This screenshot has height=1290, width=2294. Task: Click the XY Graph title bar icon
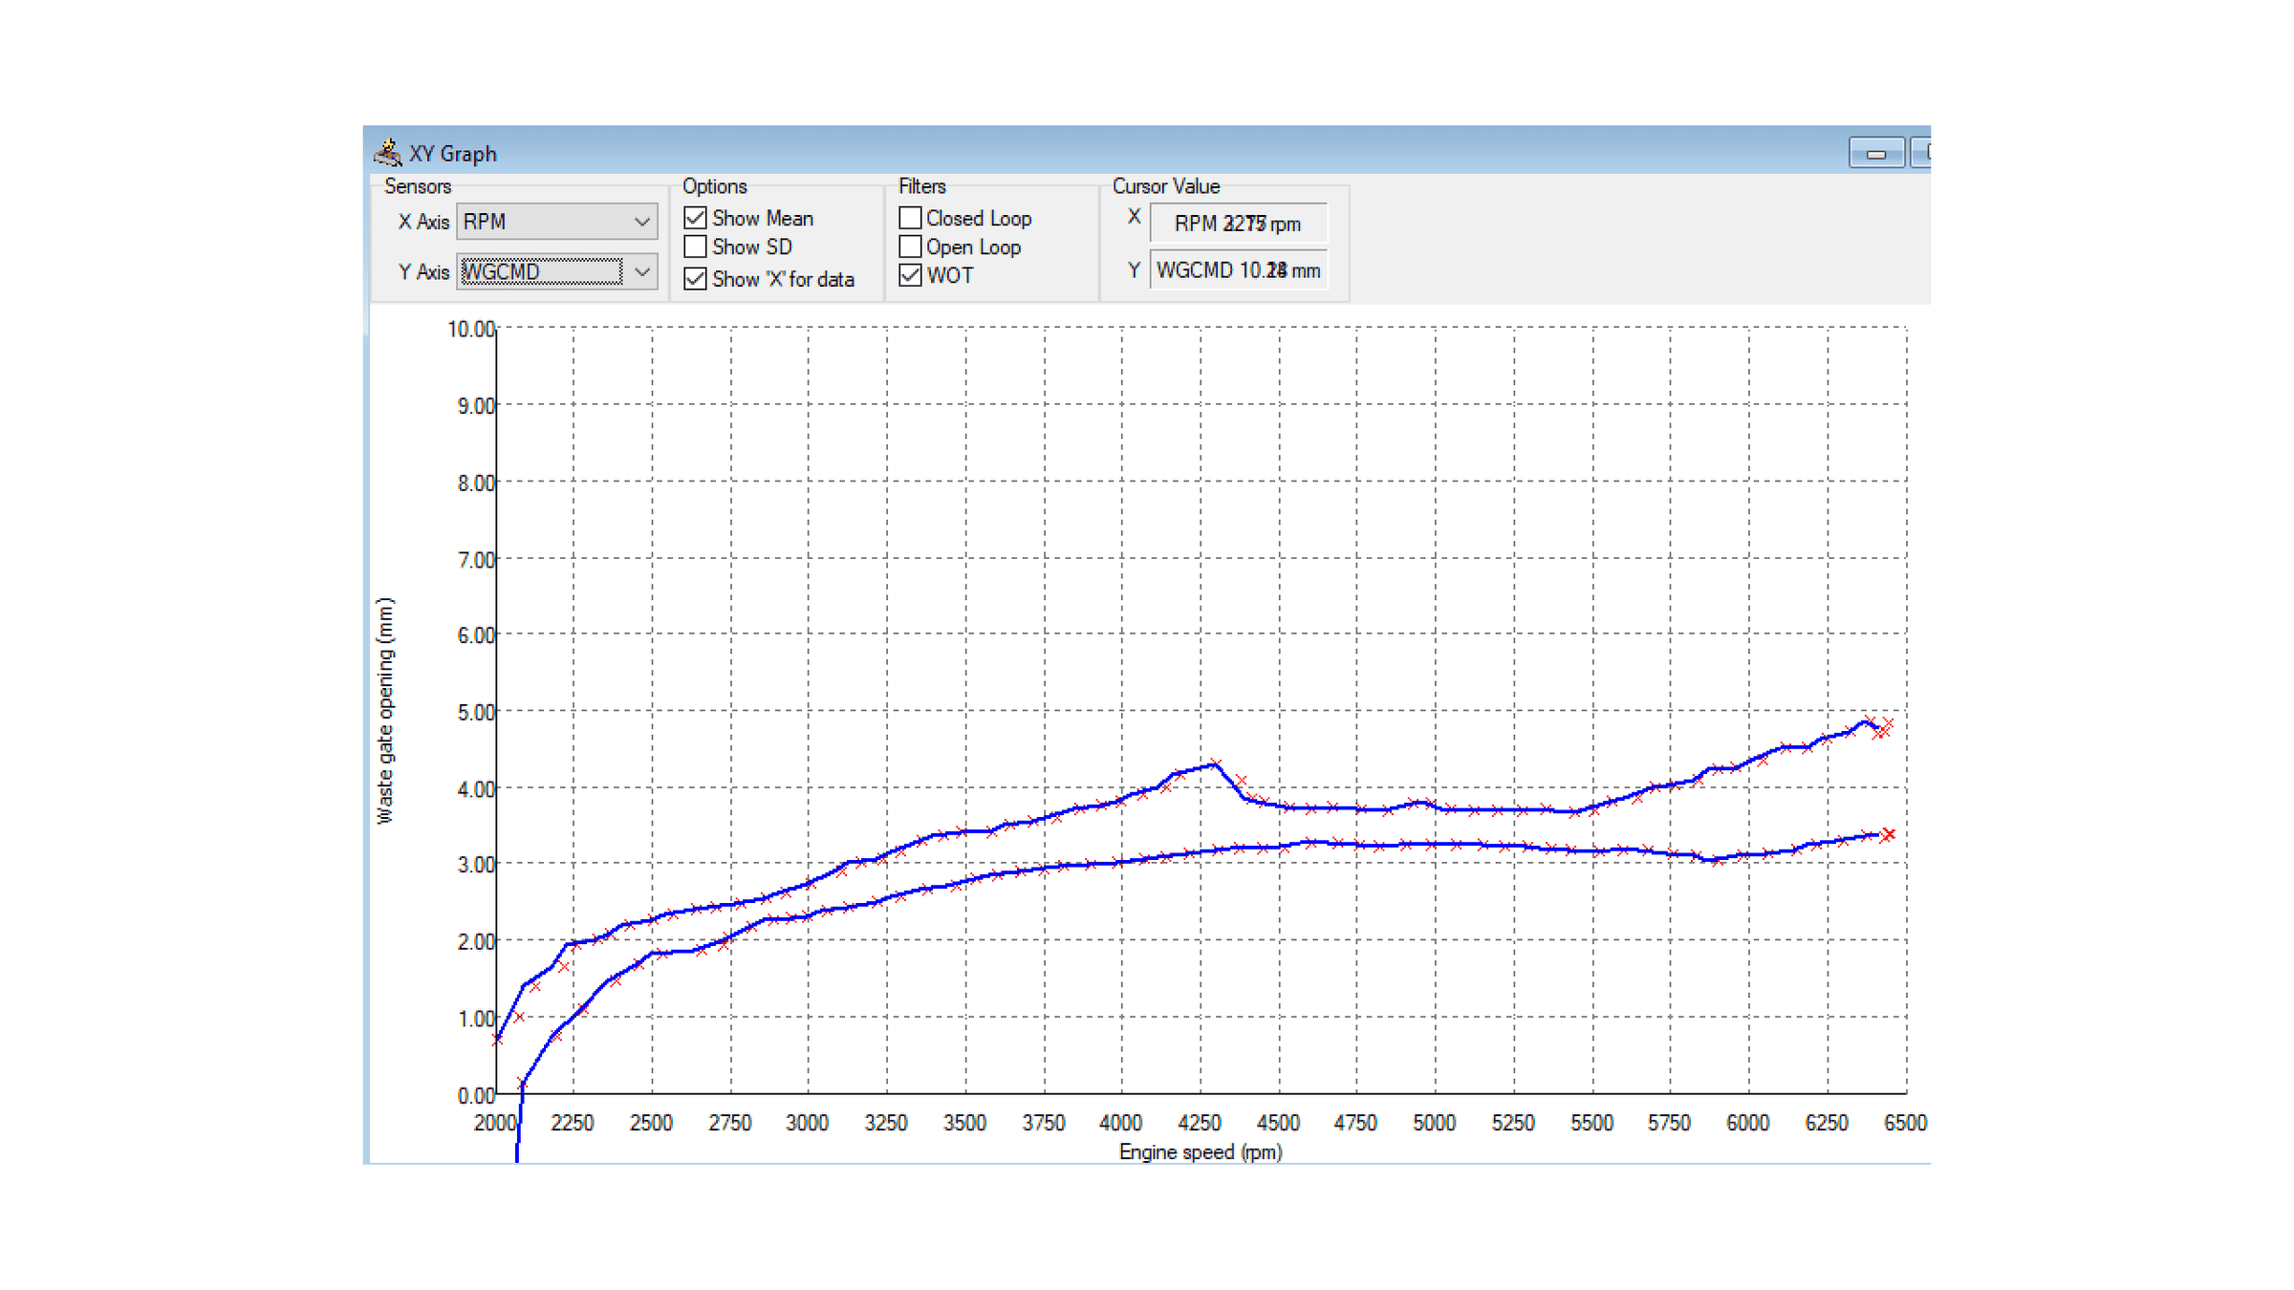coord(387,151)
